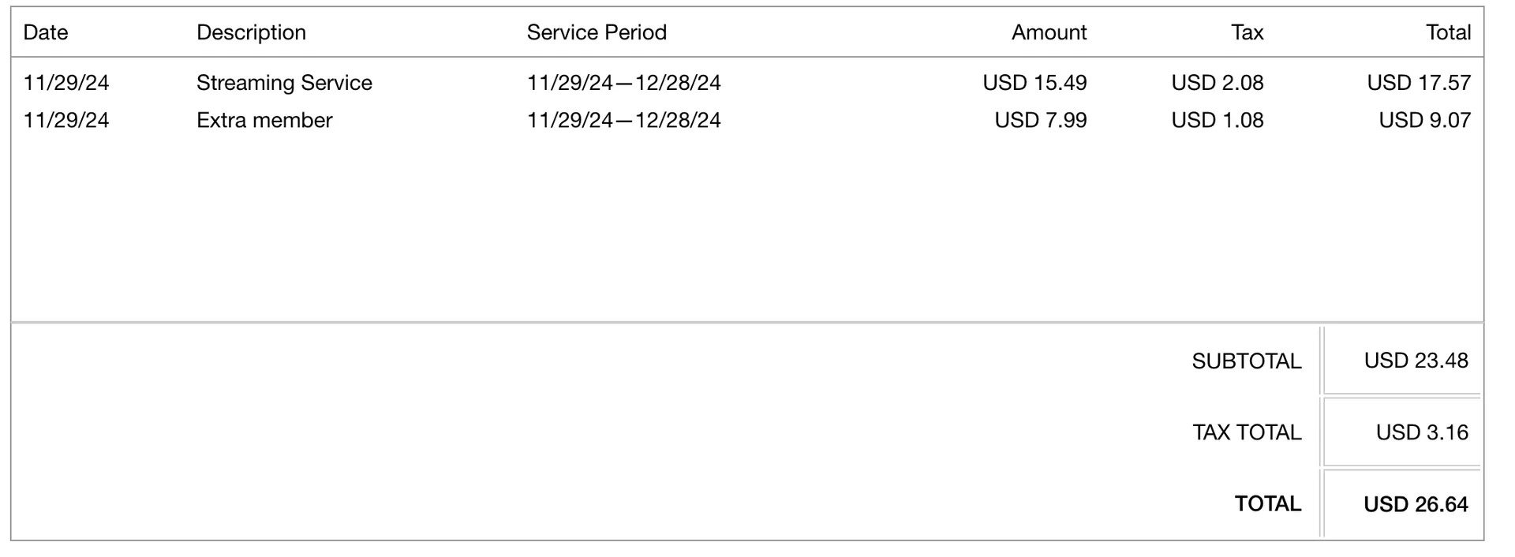Click the date in the Extra member row
1515x557 pixels.
pos(66,120)
